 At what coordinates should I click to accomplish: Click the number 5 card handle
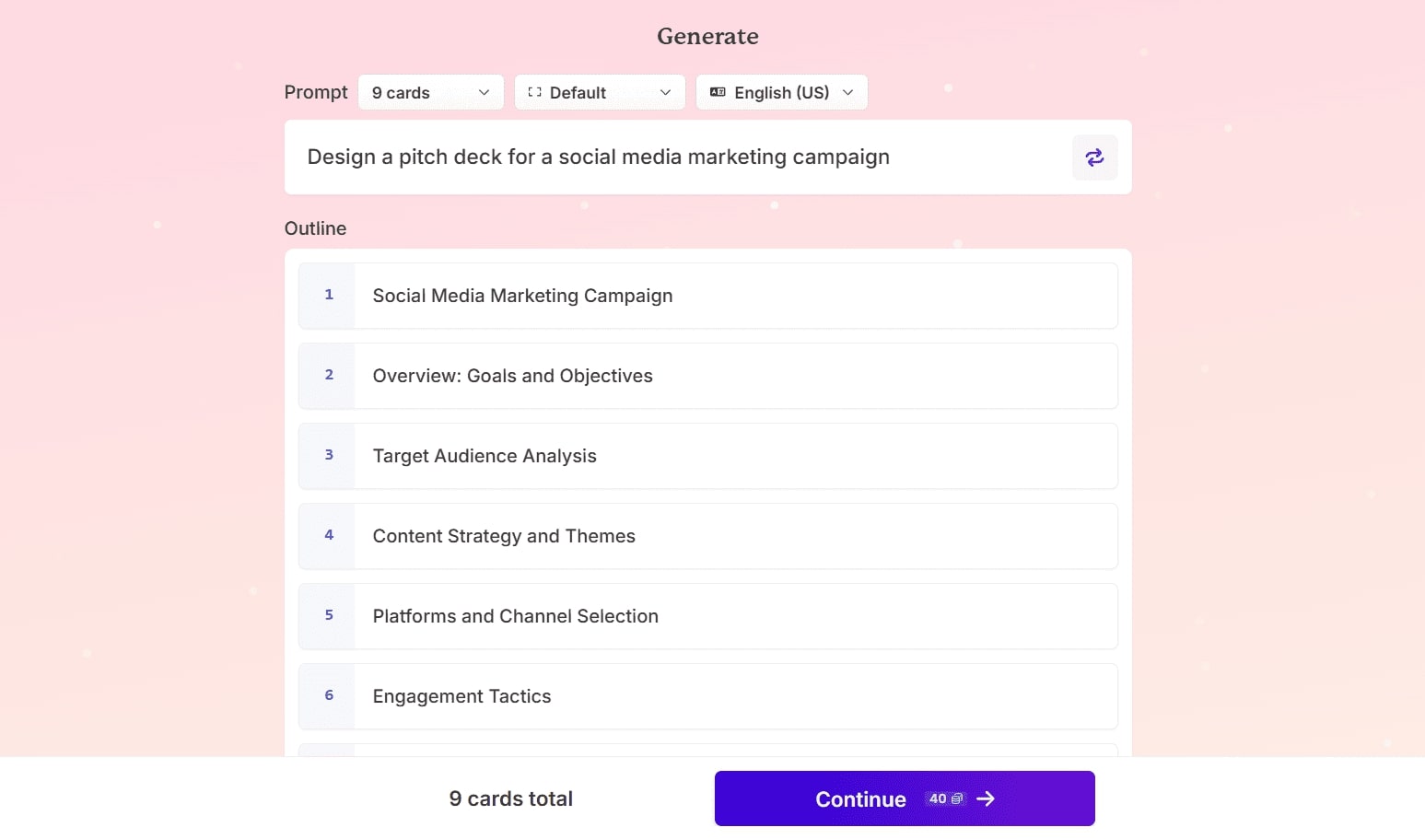point(328,616)
